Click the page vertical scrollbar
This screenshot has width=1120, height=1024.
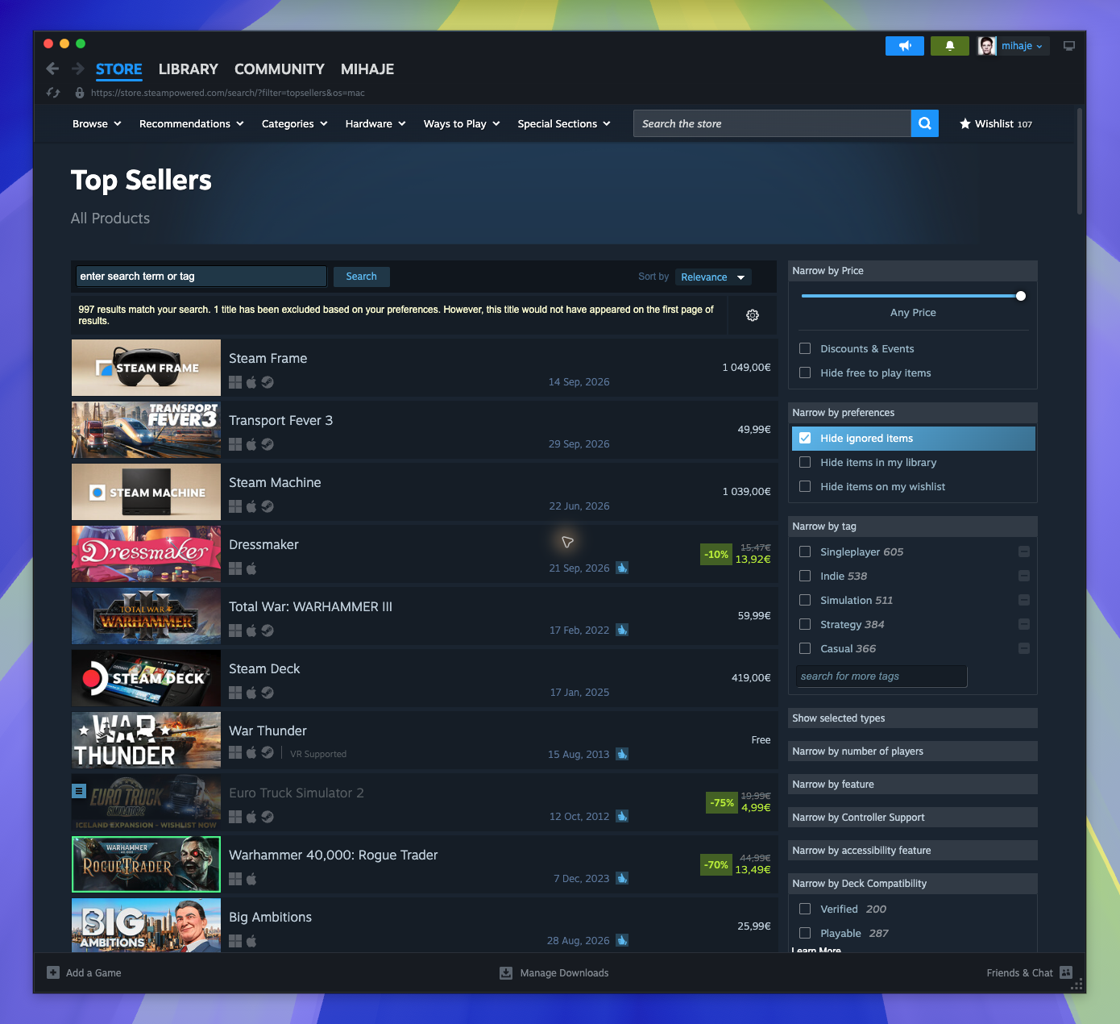[1080, 161]
